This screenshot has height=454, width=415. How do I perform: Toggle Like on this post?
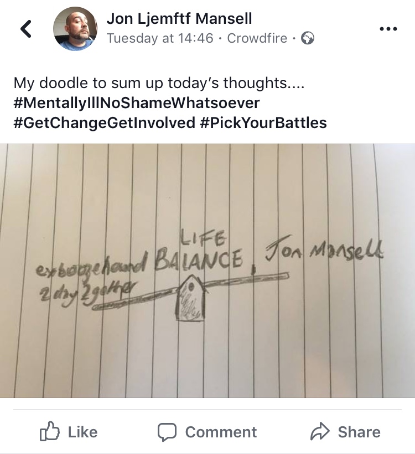coord(69,432)
